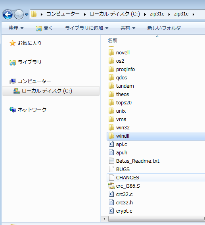The height and width of the screenshot is (225, 205).
Task: Click the os2 folder icon
Action: coord(111,61)
